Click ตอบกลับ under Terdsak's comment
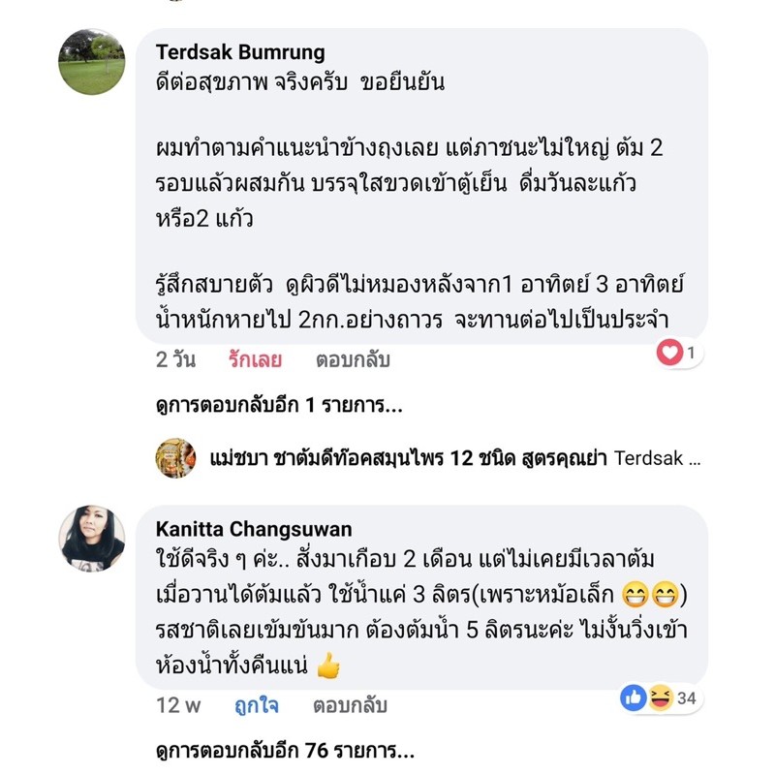This screenshot has height=775, width=775. [x=353, y=359]
